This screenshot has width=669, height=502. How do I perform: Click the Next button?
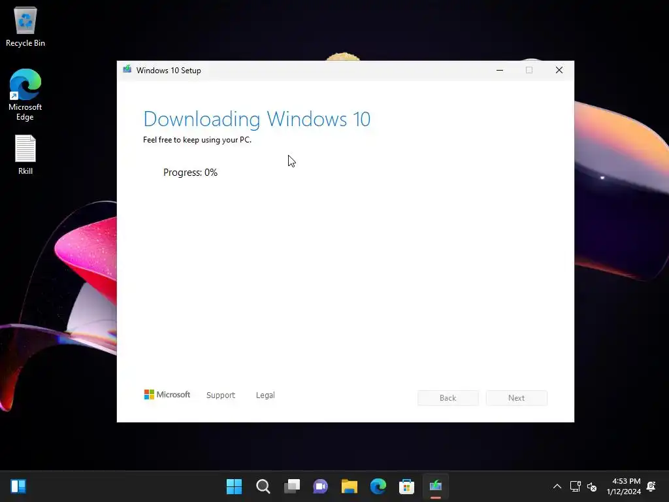click(516, 398)
